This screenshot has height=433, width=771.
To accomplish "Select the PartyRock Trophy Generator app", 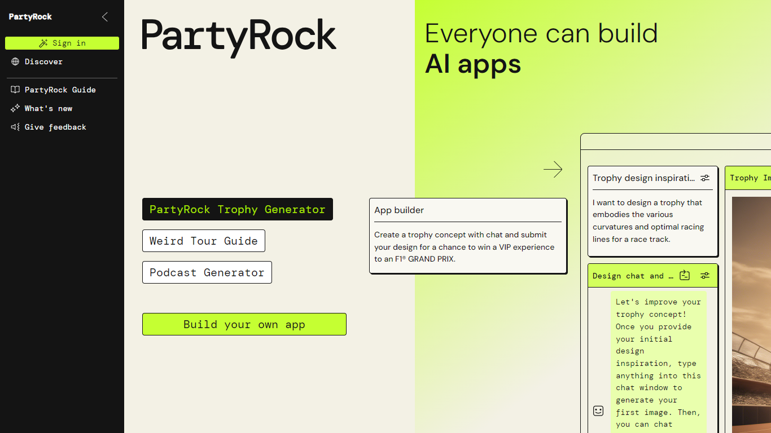I will click(238, 209).
